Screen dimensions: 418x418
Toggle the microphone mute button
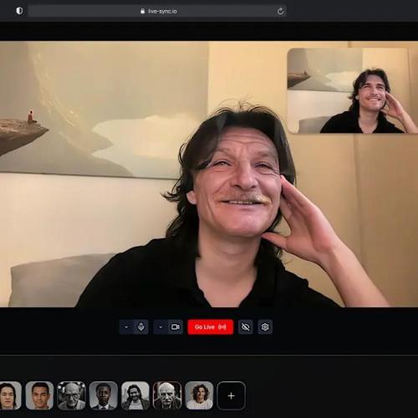pyautogui.click(x=141, y=327)
